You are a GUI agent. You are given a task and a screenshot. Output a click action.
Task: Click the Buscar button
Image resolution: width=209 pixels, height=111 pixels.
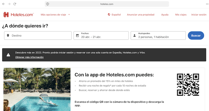click(196, 36)
